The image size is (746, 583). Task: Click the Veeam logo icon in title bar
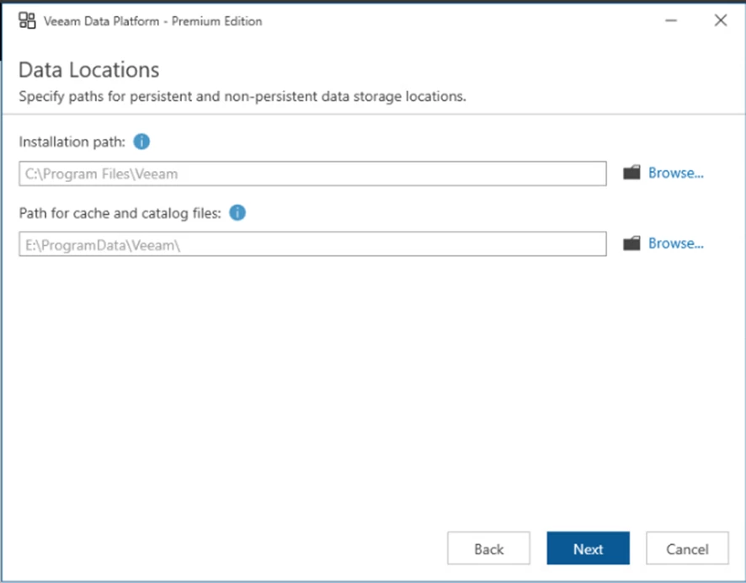click(x=26, y=21)
